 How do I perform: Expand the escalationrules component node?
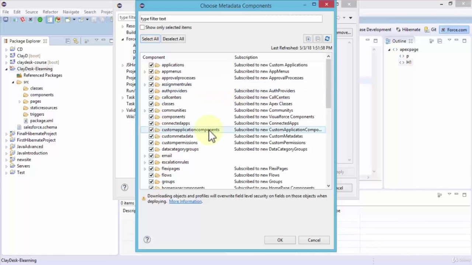click(145, 162)
